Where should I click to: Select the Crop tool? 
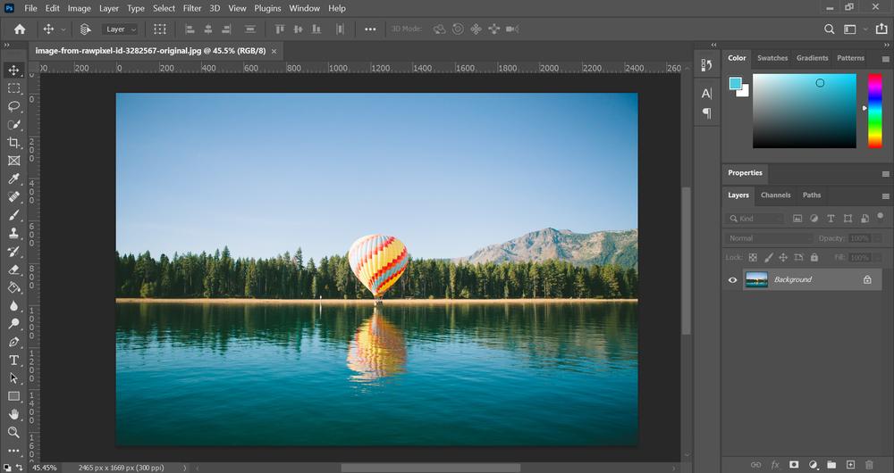click(13, 143)
